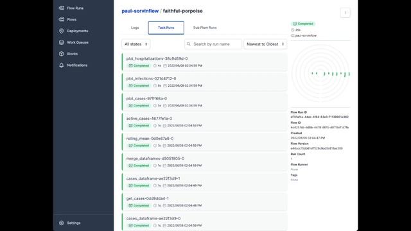Select the Task Runs tab

coord(166,28)
